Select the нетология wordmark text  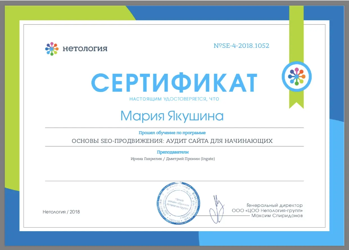[x=85, y=49]
